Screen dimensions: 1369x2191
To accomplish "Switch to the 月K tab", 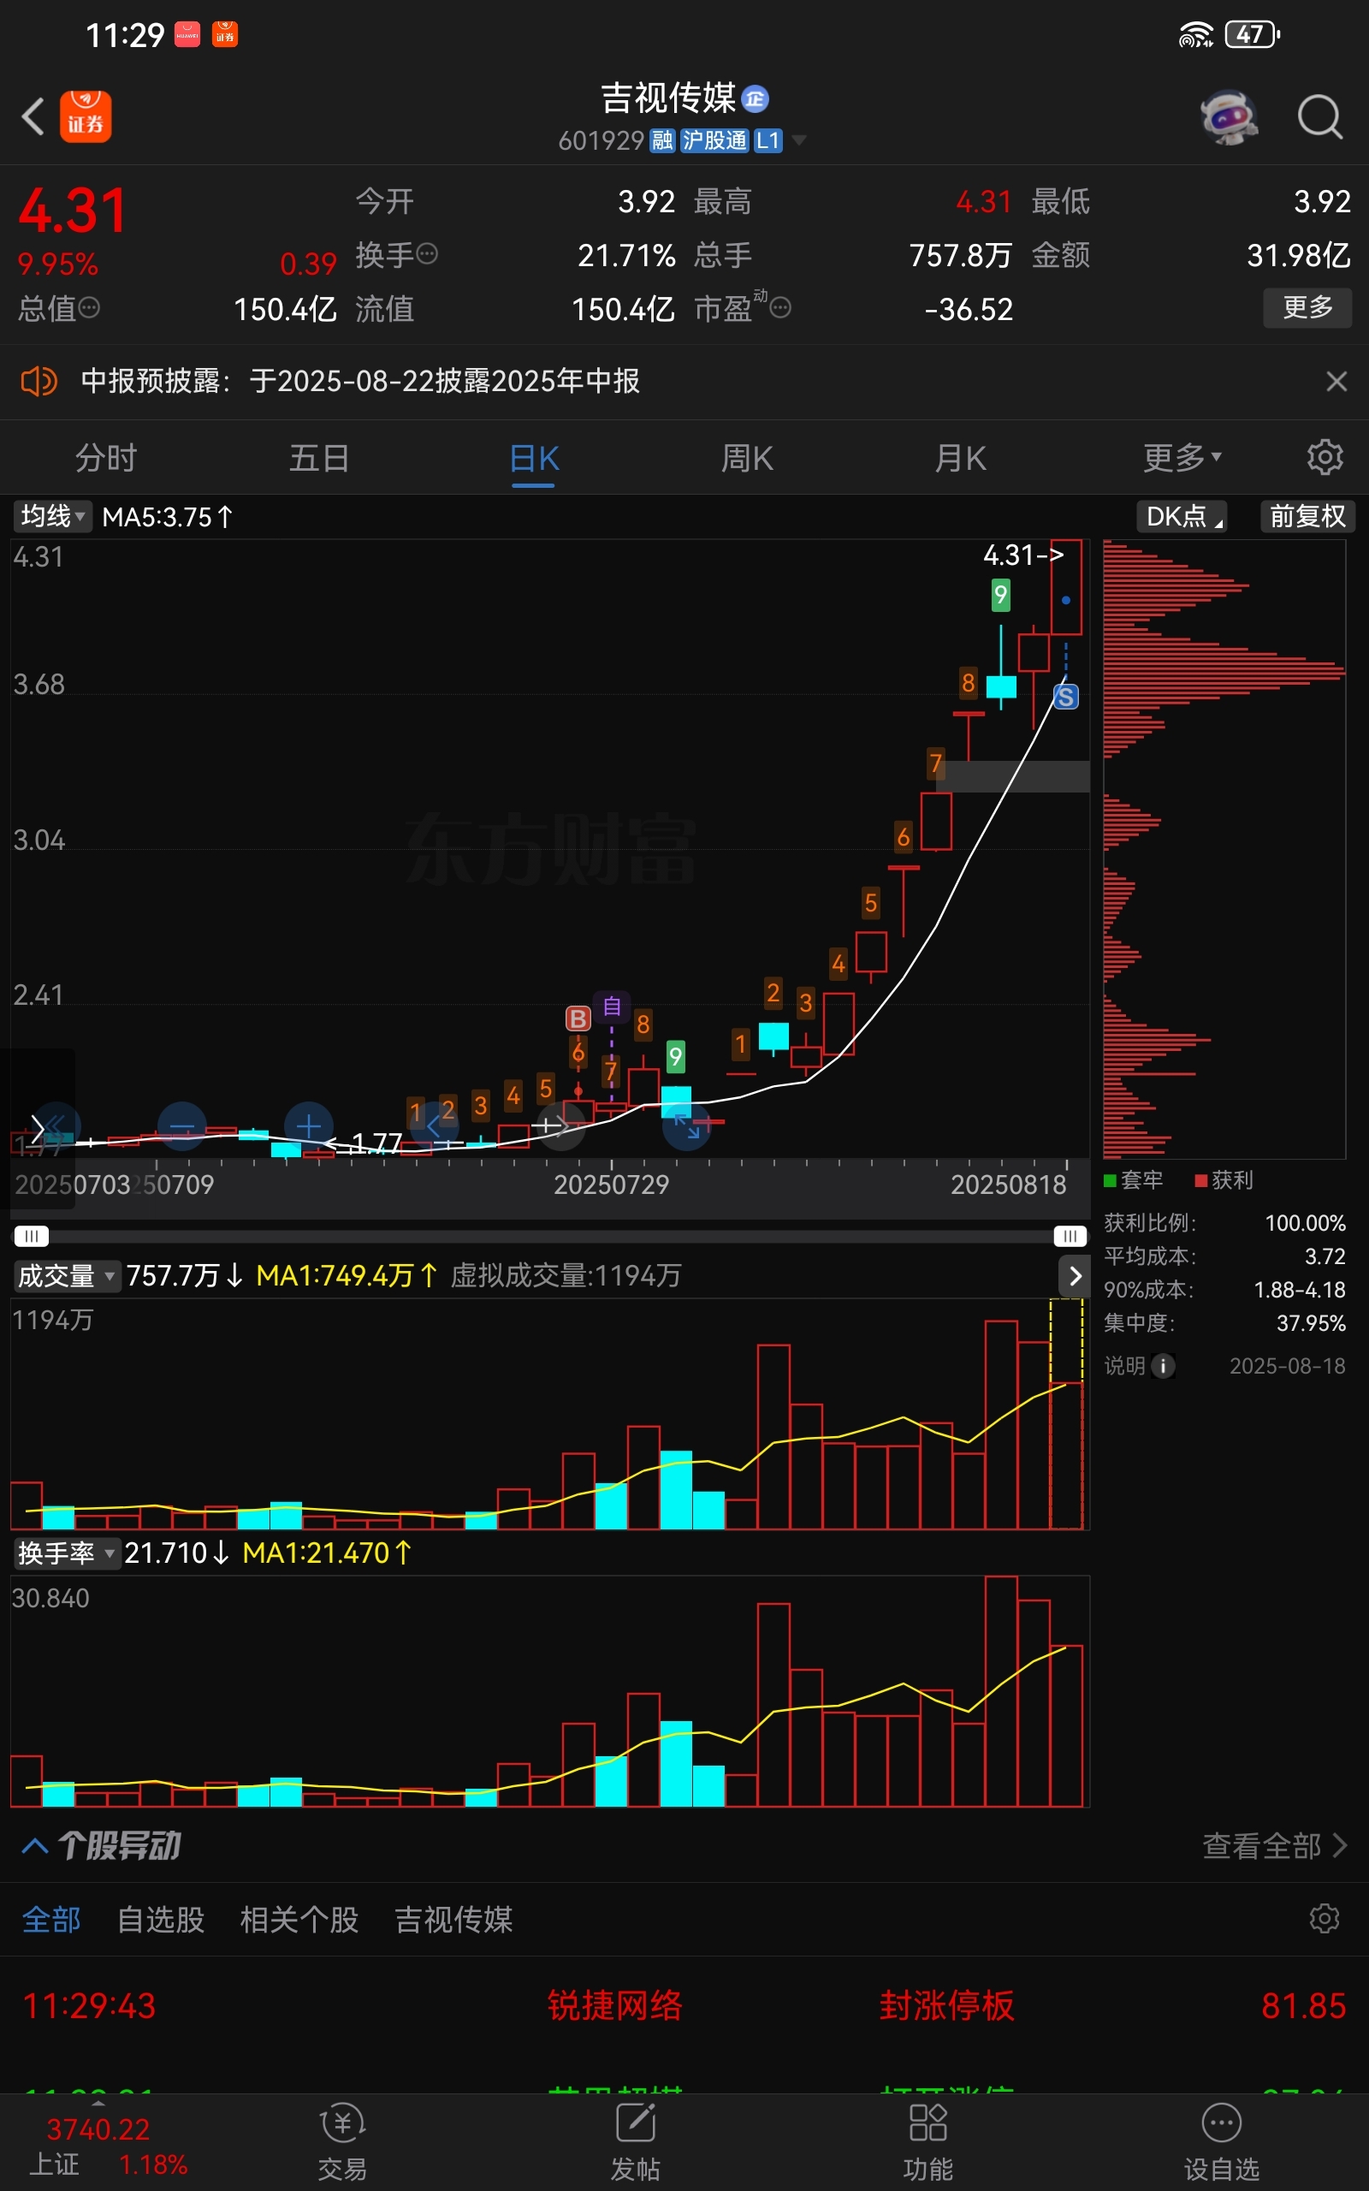I will [x=961, y=458].
